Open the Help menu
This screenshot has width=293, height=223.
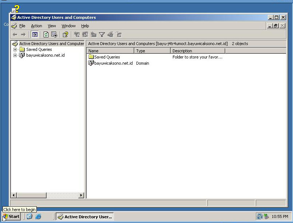coord(85,26)
